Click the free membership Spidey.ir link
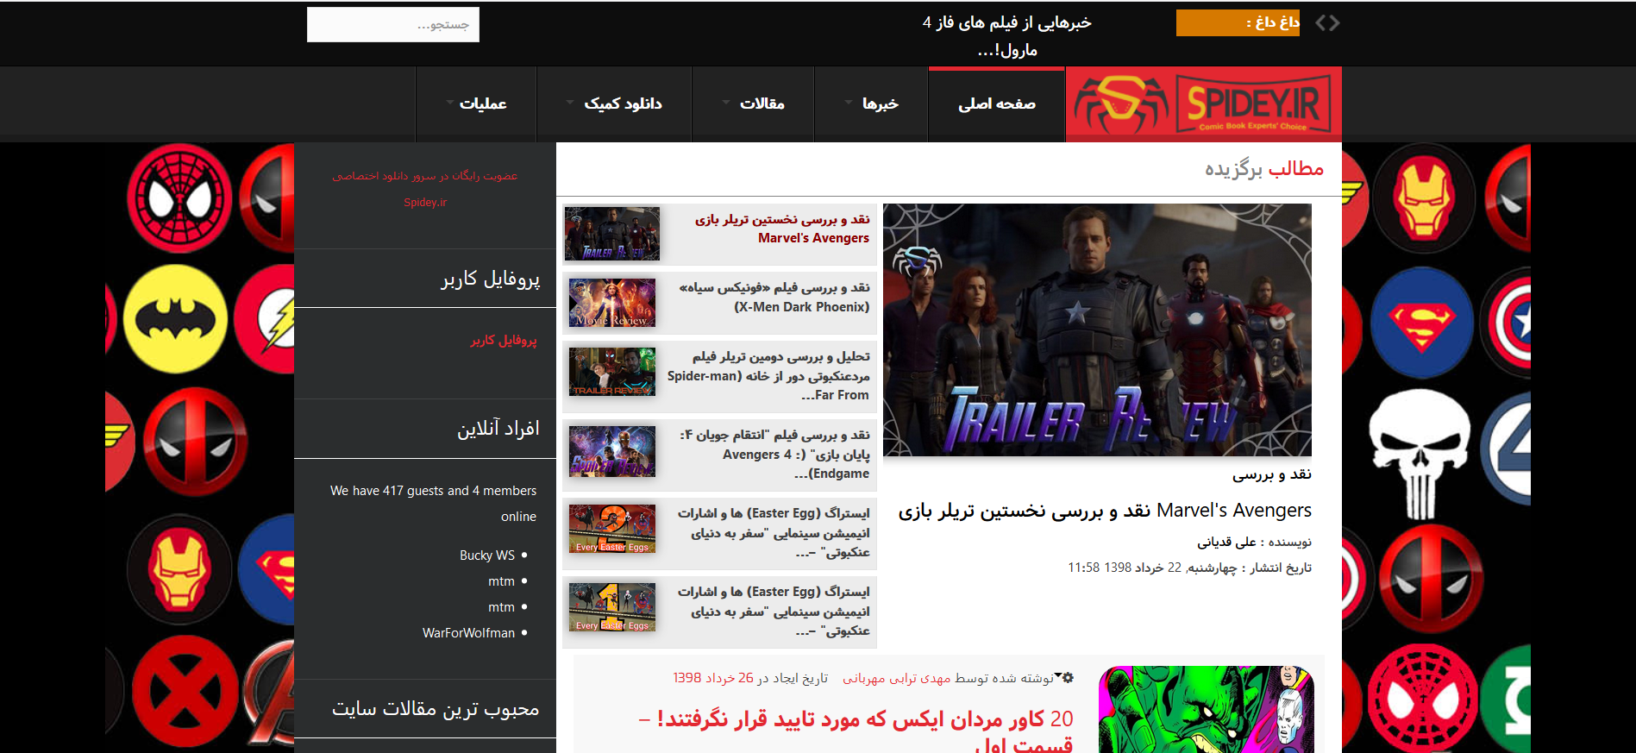The height and width of the screenshot is (753, 1636). coord(425,189)
